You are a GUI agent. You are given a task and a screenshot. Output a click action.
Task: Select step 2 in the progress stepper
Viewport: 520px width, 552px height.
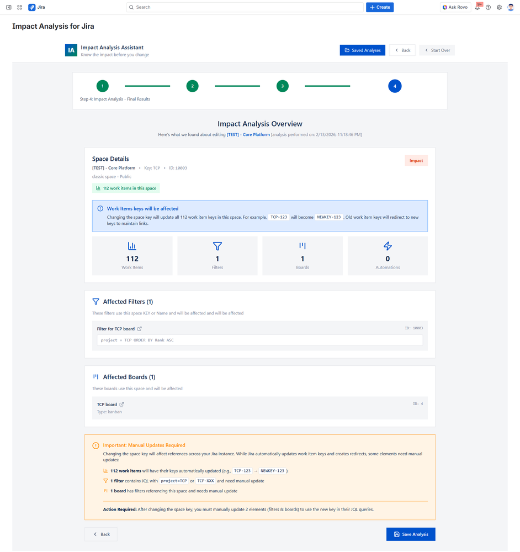(192, 86)
